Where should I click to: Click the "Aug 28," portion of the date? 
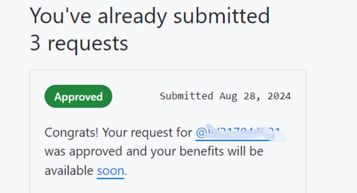[x=240, y=96]
